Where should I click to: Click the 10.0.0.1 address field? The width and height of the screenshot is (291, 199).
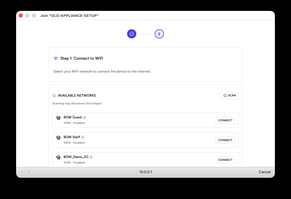tap(145, 172)
